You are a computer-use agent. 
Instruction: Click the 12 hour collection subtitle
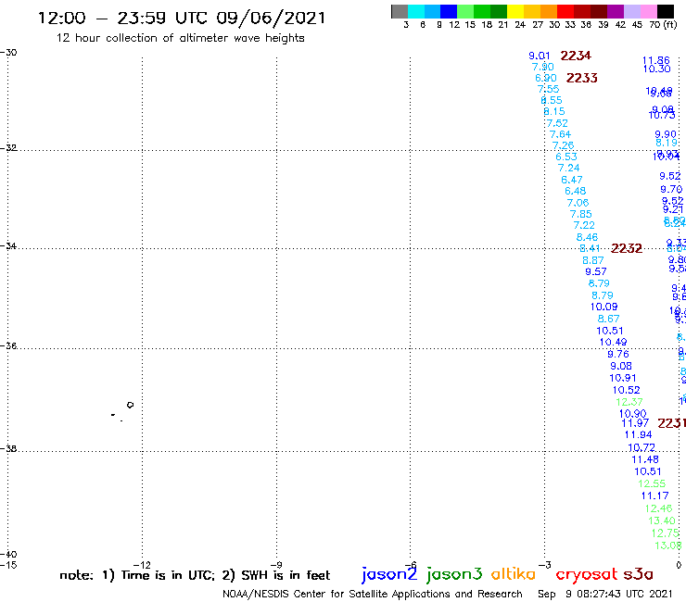click(181, 38)
